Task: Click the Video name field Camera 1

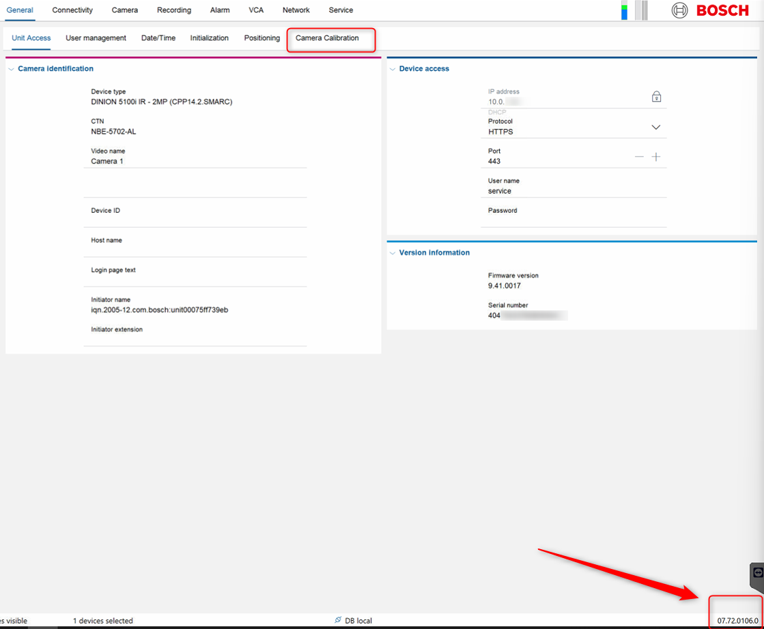Action: click(x=198, y=162)
